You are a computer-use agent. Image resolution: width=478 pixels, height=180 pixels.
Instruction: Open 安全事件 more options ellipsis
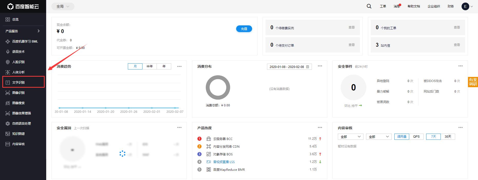461,66
